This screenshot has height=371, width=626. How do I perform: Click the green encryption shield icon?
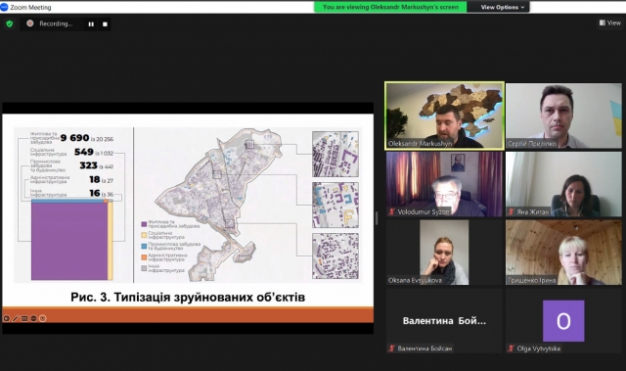point(10,23)
